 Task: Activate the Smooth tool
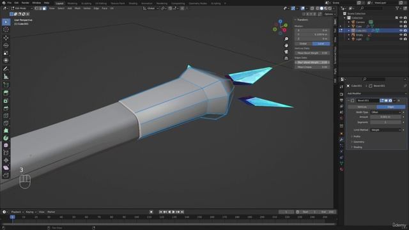coord(6,145)
